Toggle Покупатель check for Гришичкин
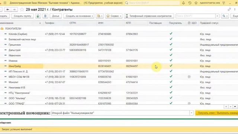238x134 pixels. click(171, 44)
